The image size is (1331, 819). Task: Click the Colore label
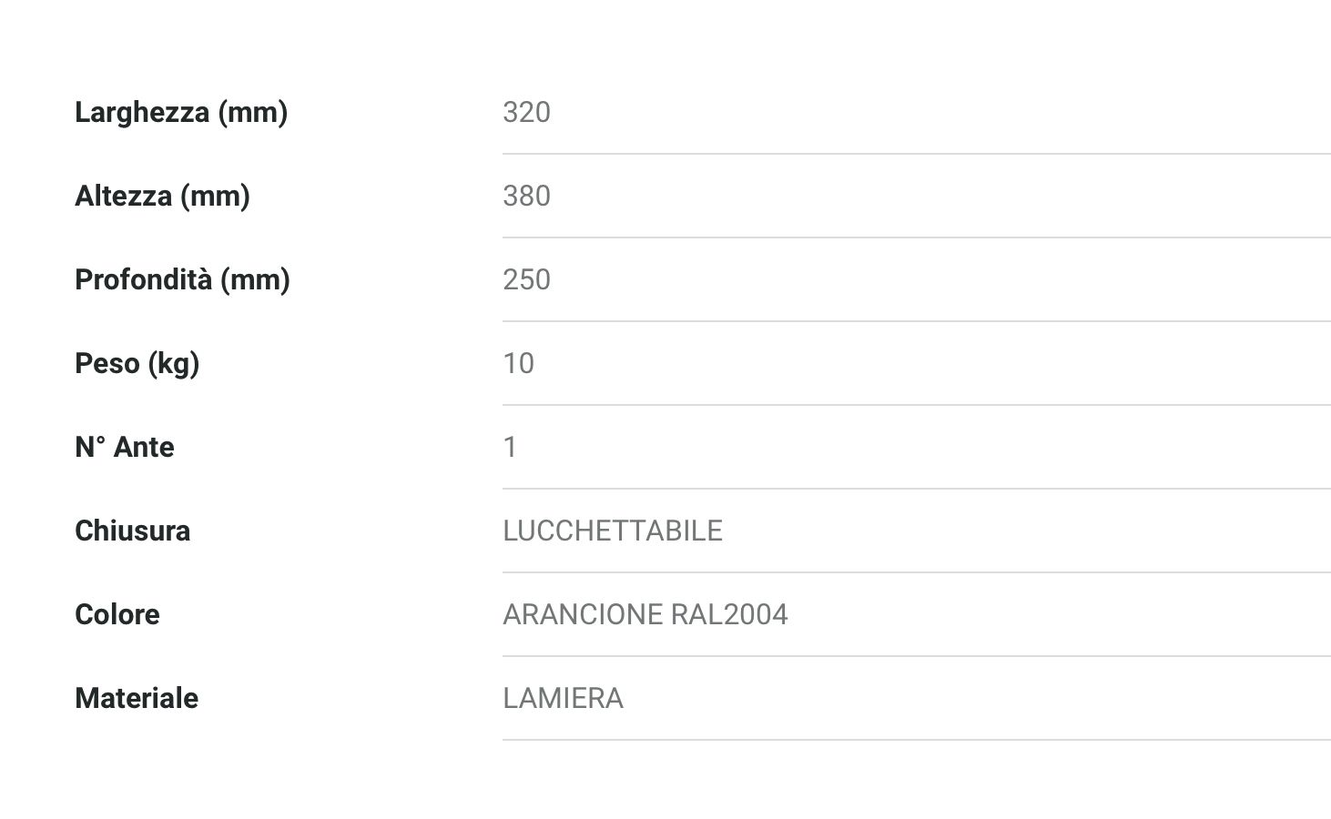117,614
